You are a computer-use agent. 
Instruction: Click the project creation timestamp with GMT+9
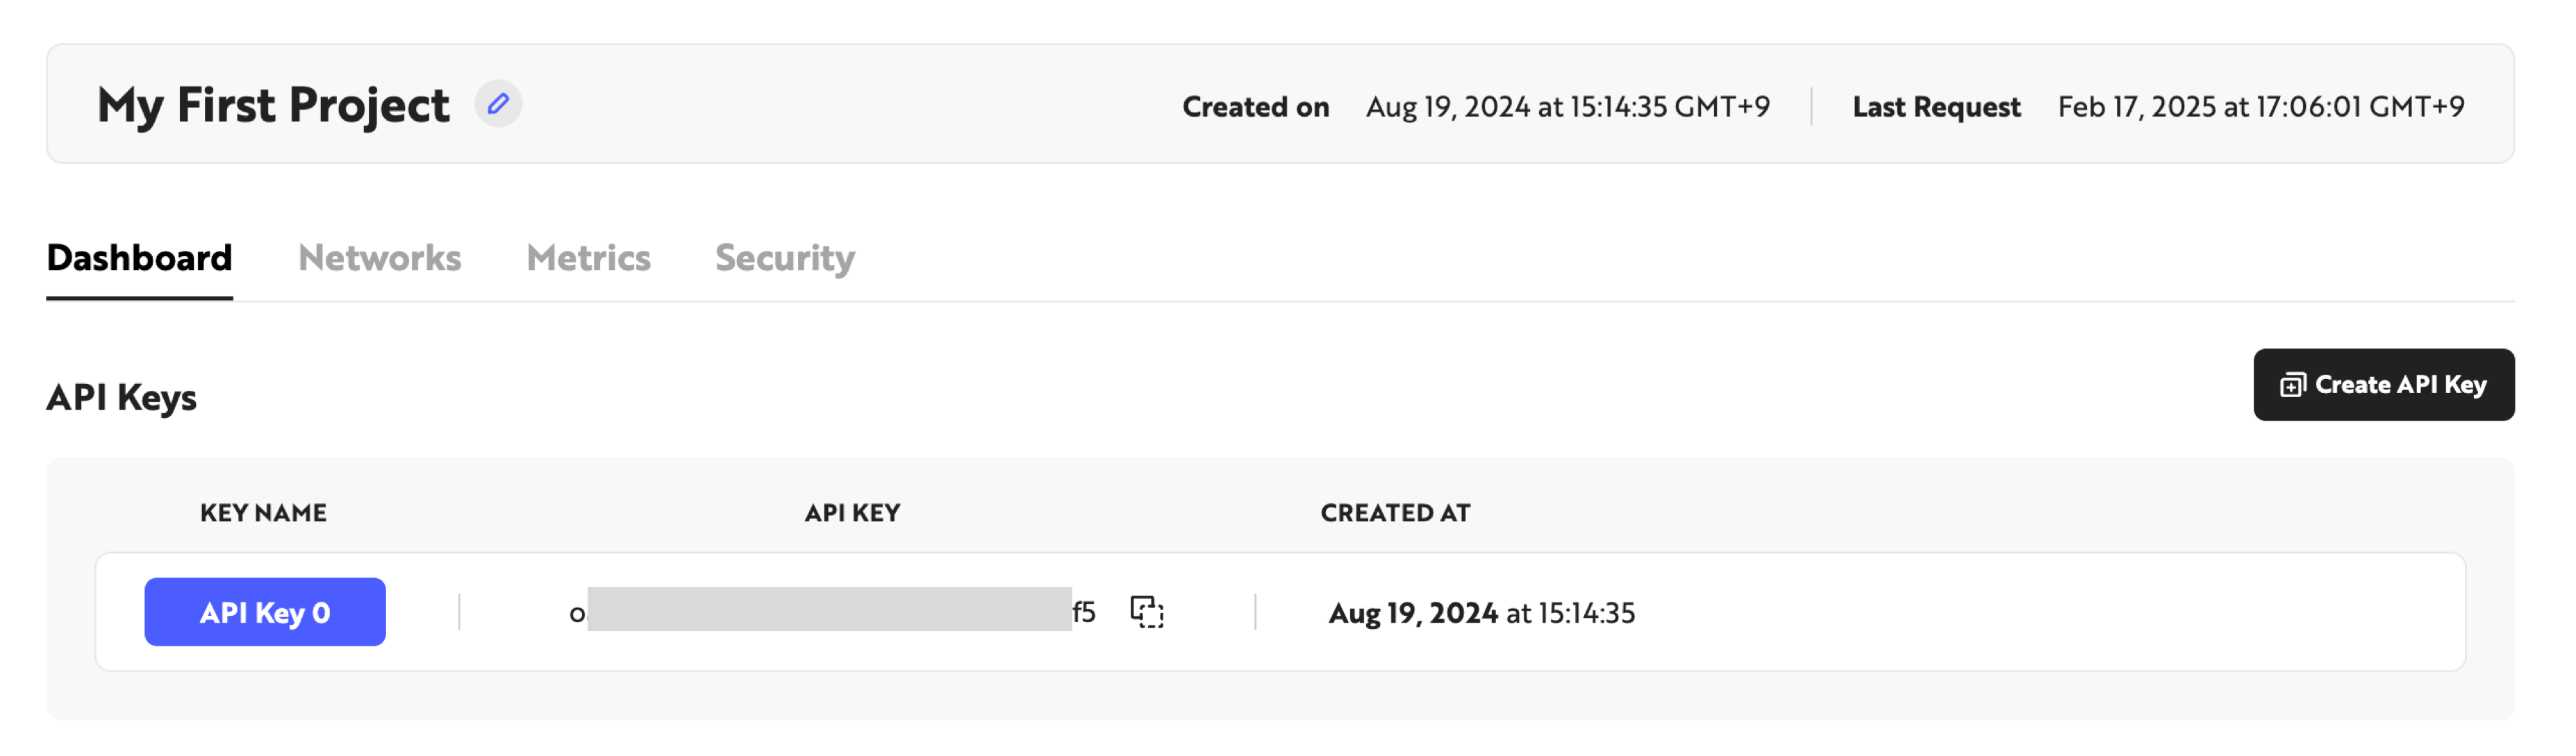[x=1567, y=107]
